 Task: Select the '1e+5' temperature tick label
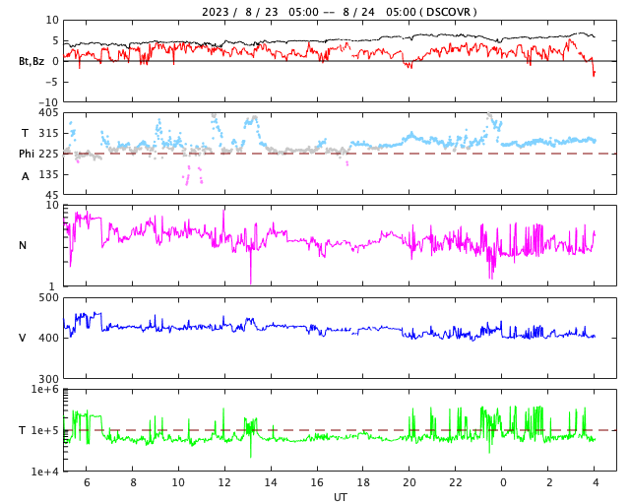45,430
